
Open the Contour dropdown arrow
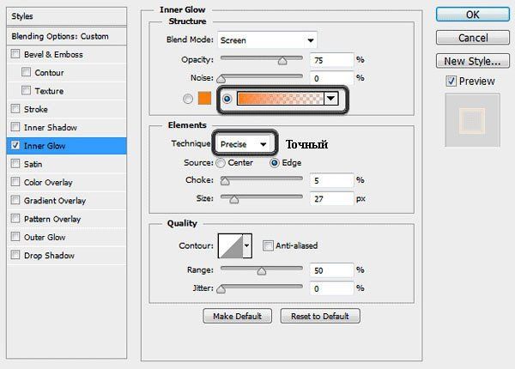click(x=247, y=245)
